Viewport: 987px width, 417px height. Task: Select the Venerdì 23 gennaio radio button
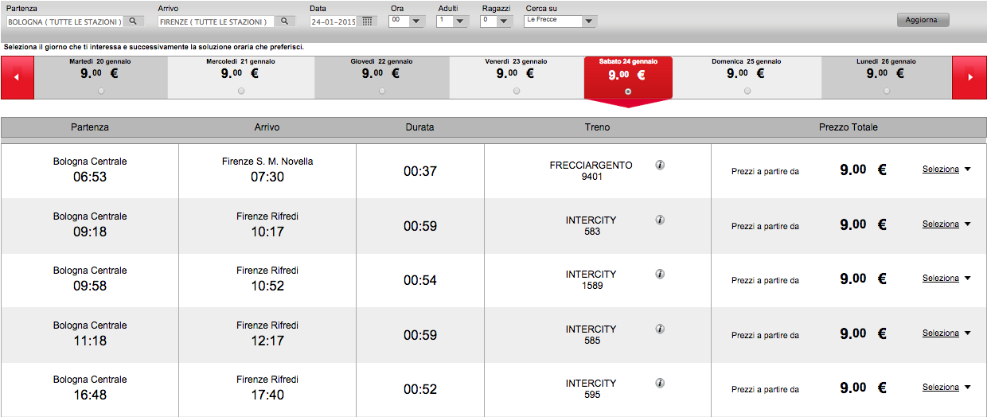517,92
